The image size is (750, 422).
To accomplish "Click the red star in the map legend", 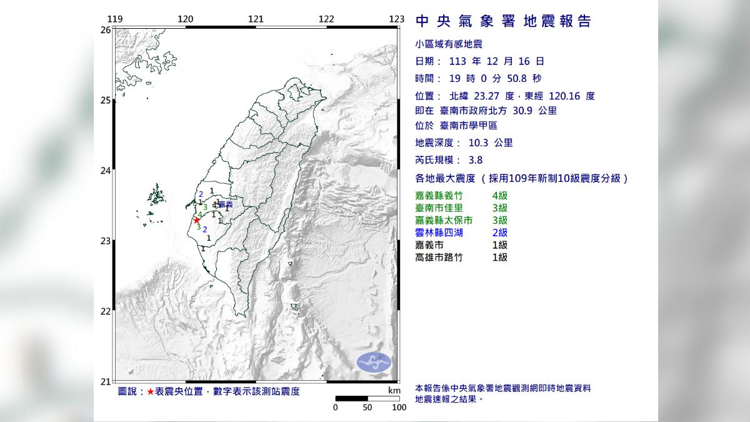I will click(x=150, y=391).
